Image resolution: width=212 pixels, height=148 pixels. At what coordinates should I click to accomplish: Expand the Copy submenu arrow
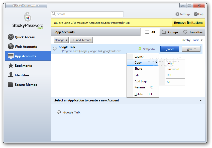(156, 62)
